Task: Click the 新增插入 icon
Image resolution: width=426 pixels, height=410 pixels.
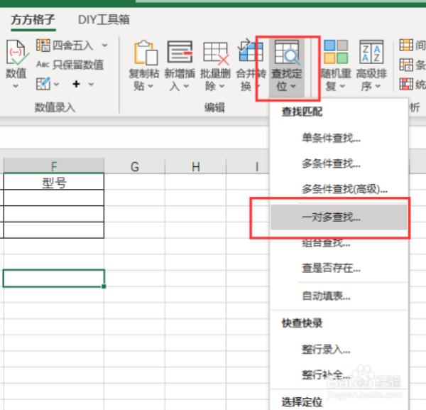Action: [180, 52]
